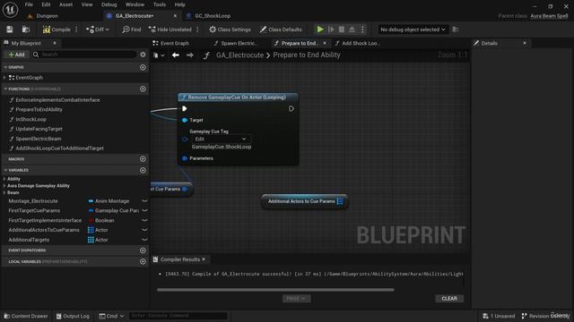Navigate forward in graph history
The height and width of the screenshot is (322, 574).
click(x=190, y=55)
